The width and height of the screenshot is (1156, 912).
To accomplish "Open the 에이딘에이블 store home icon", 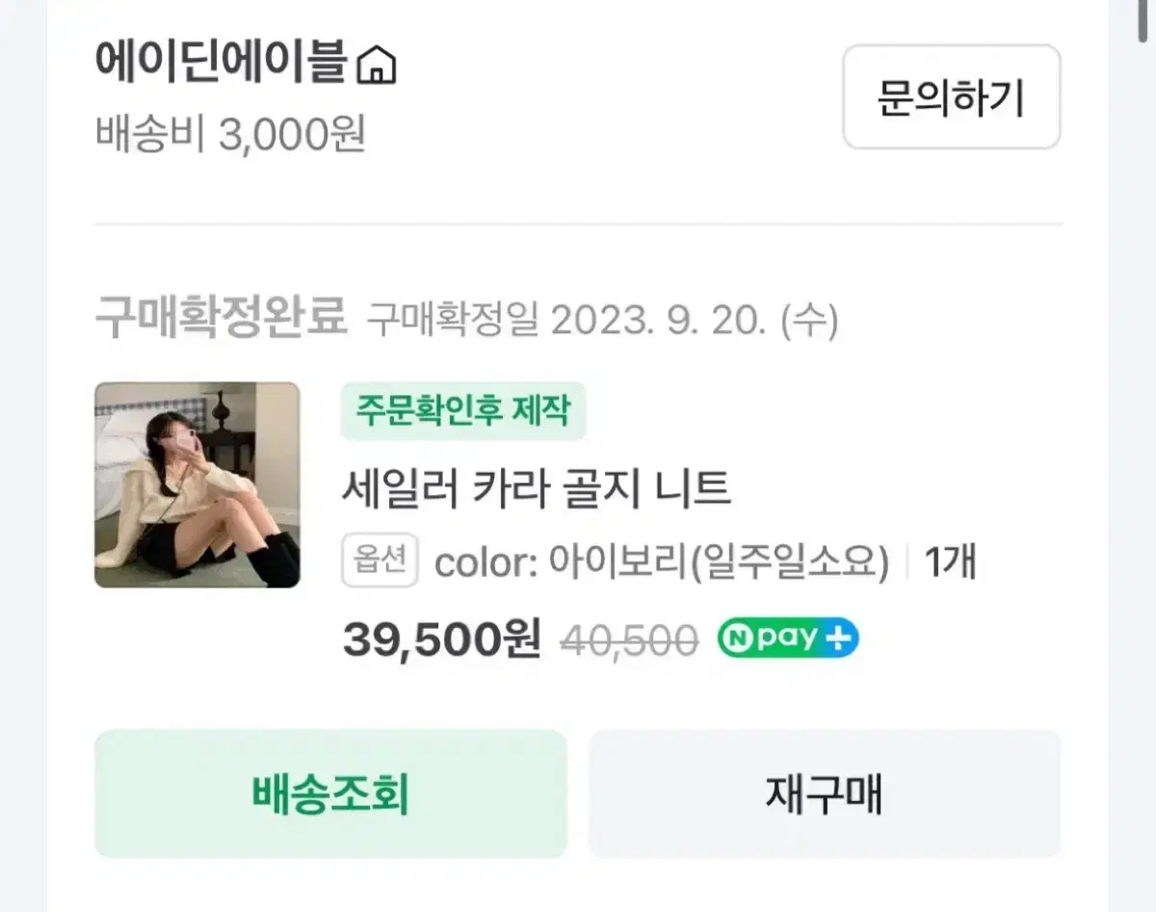I will pos(377,65).
